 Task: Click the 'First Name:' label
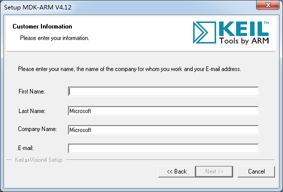click(31, 91)
